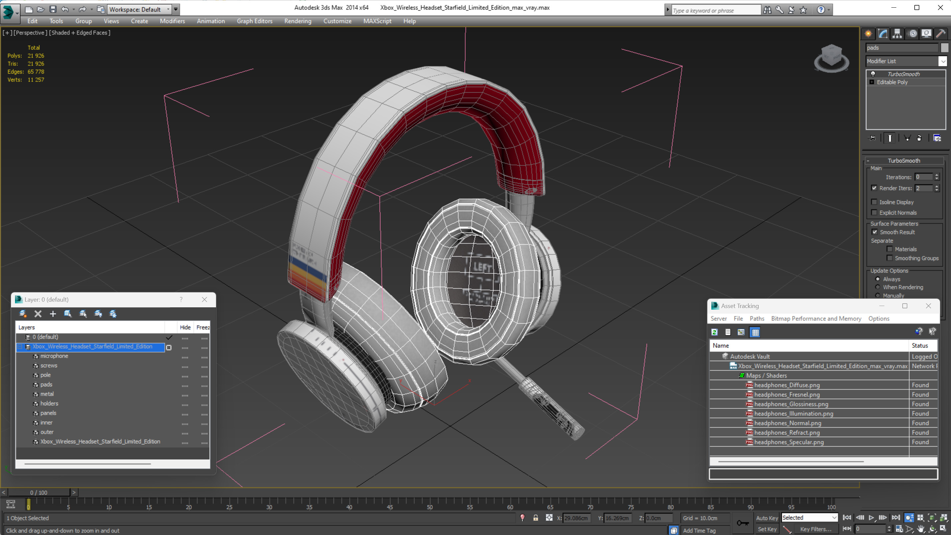Click horizontal scrollbar in Layer dialog
This screenshot has width=951, height=535.
pos(87,464)
